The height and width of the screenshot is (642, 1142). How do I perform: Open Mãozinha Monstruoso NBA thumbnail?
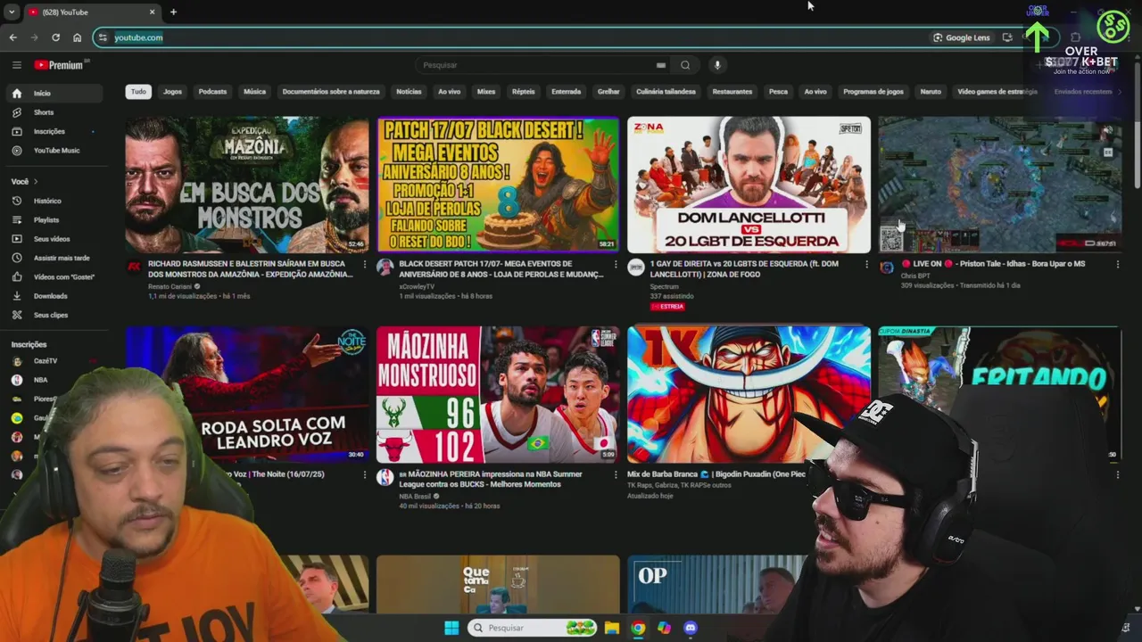coord(498,394)
